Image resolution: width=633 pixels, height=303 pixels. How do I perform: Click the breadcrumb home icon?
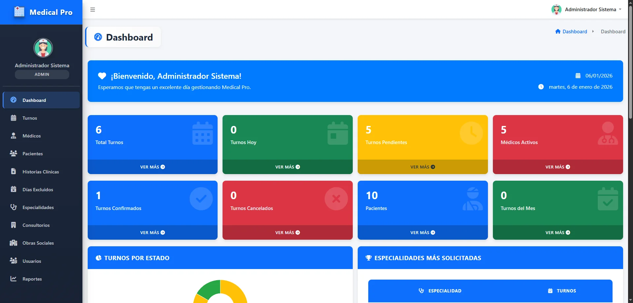click(x=558, y=31)
